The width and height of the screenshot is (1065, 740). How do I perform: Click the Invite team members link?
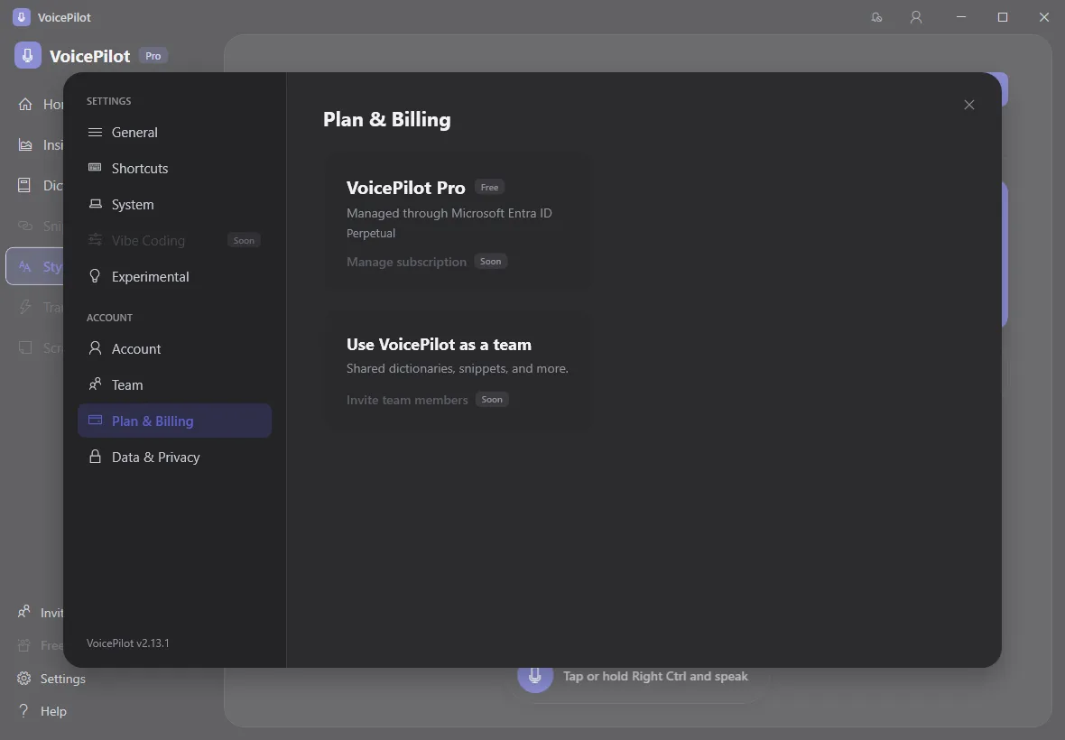click(x=407, y=400)
